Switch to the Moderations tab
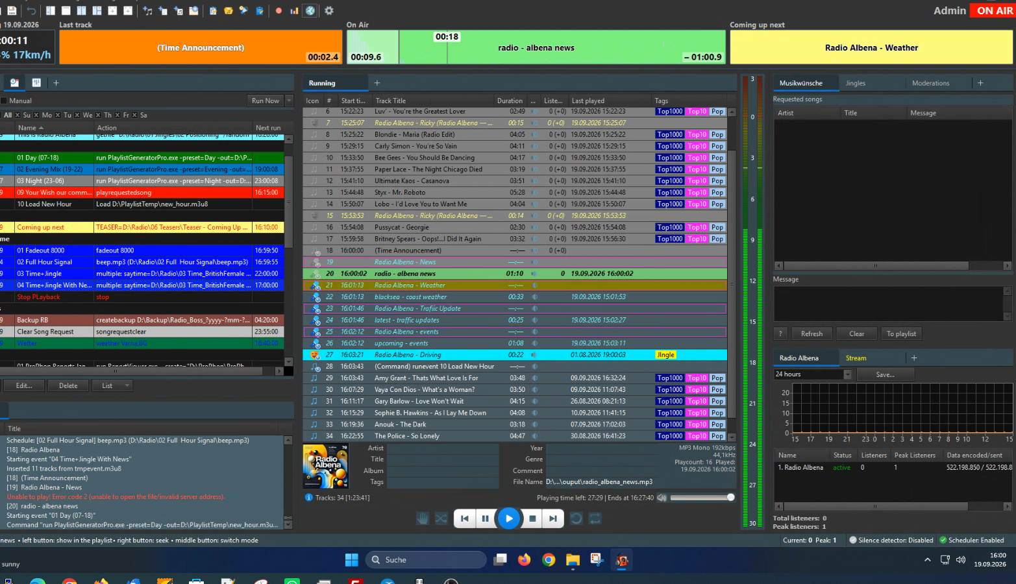The height and width of the screenshot is (584, 1016). click(x=930, y=83)
